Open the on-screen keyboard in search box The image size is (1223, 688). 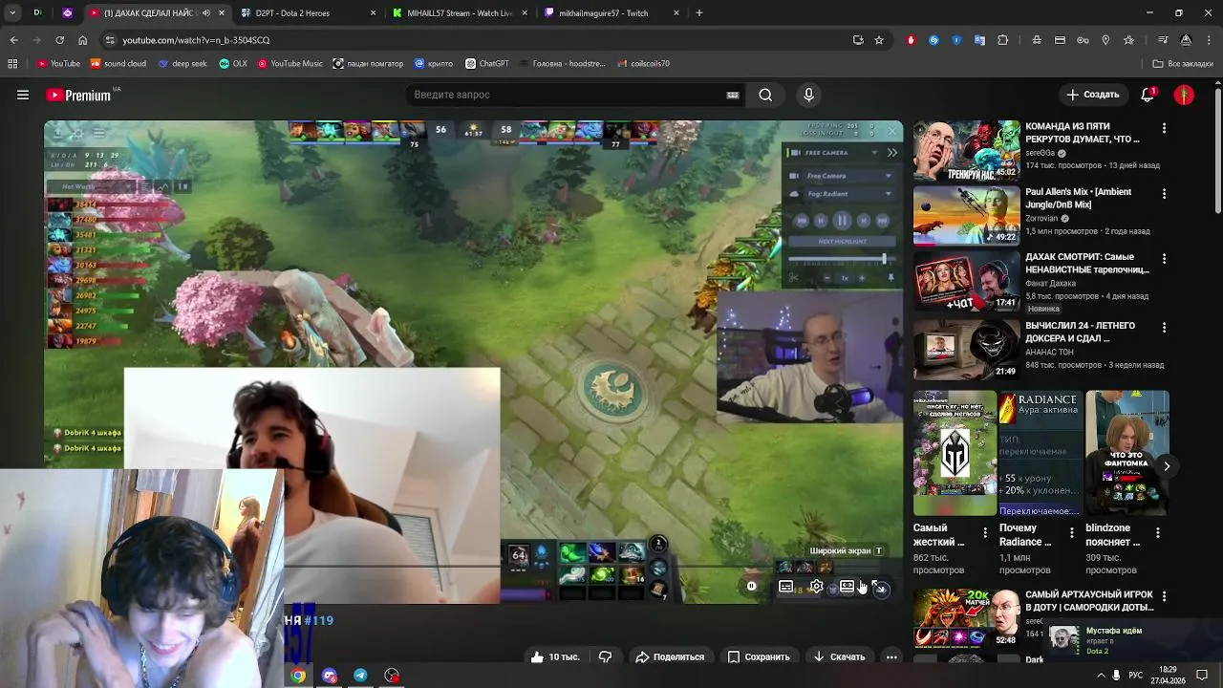[733, 95]
